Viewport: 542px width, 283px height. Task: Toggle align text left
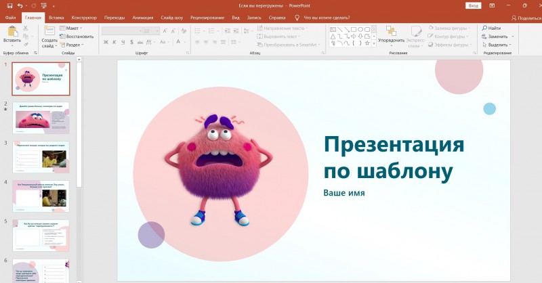pos(197,42)
